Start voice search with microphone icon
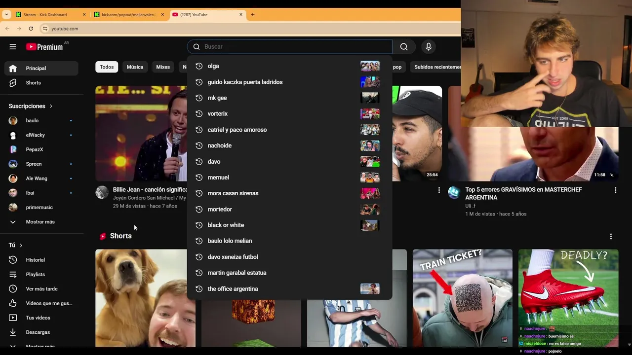Viewport: 632px width, 355px height. point(429,47)
